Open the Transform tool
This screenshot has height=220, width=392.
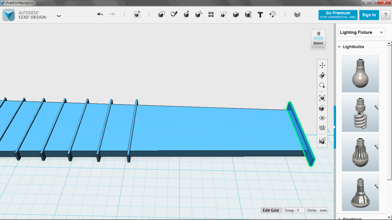click(137, 15)
